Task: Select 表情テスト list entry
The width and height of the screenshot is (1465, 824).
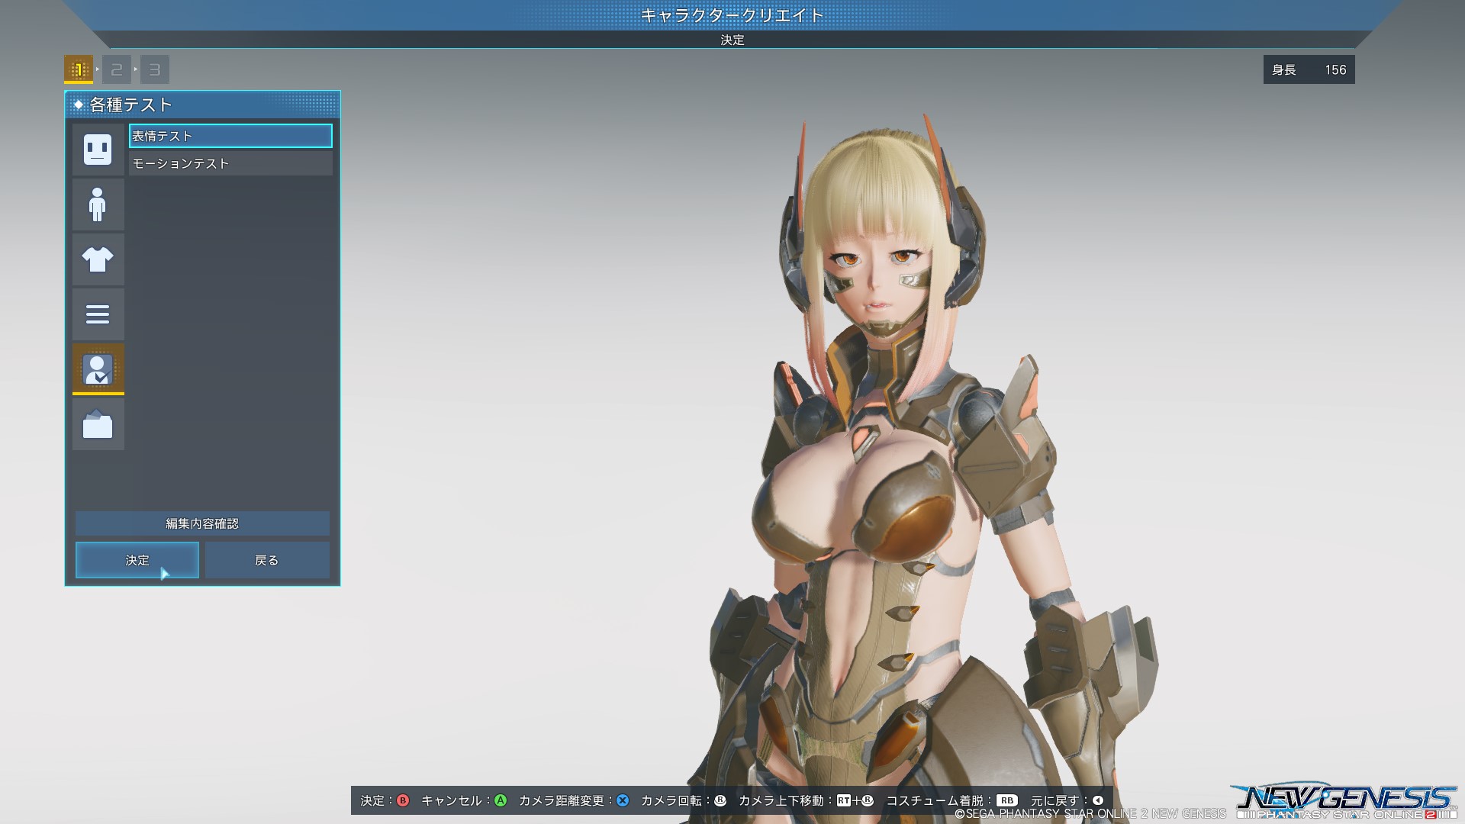Action: coord(230,136)
